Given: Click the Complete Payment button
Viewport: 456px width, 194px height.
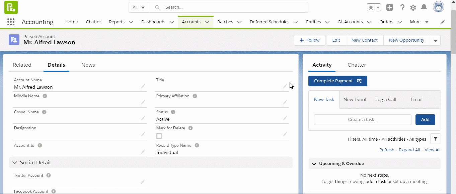Looking at the screenshot, I should click(x=337, y=81).
